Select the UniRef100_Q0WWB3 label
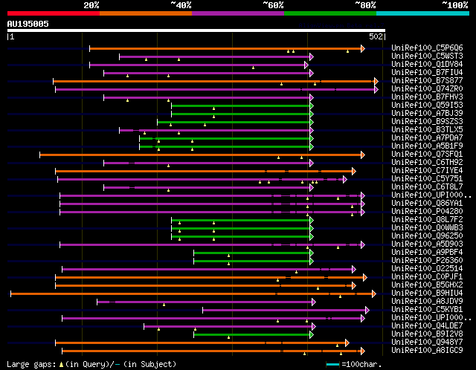This screenshot has width=476, height=370. click(x=427, y=228)
